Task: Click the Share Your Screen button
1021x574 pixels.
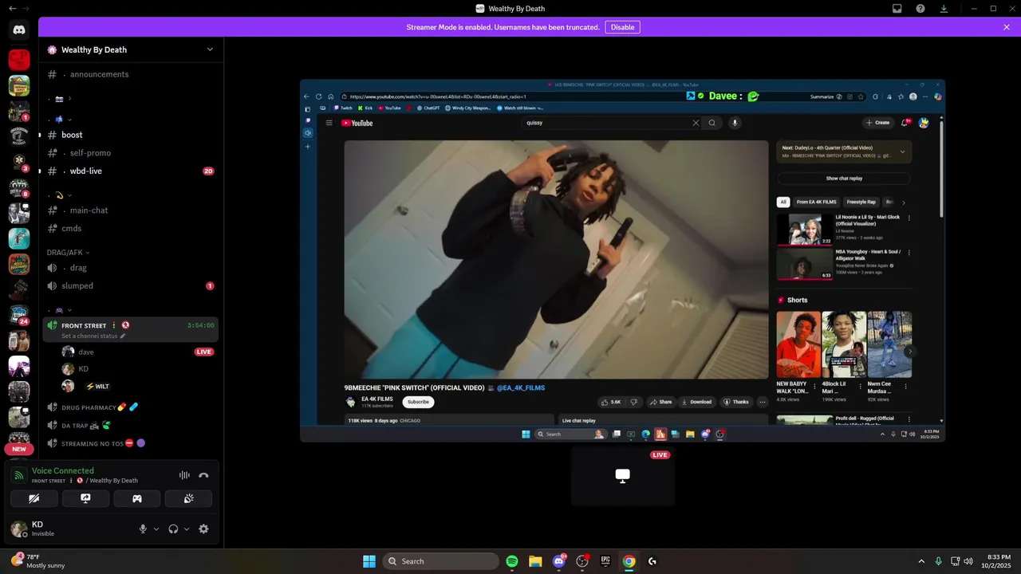Action: 85,498
